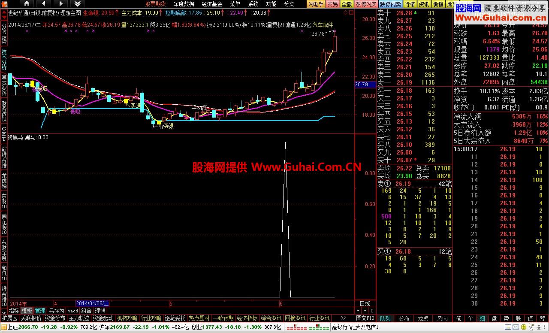Open the 分类 menu
Screen dimensions: 549x333
tap(289, 4)
